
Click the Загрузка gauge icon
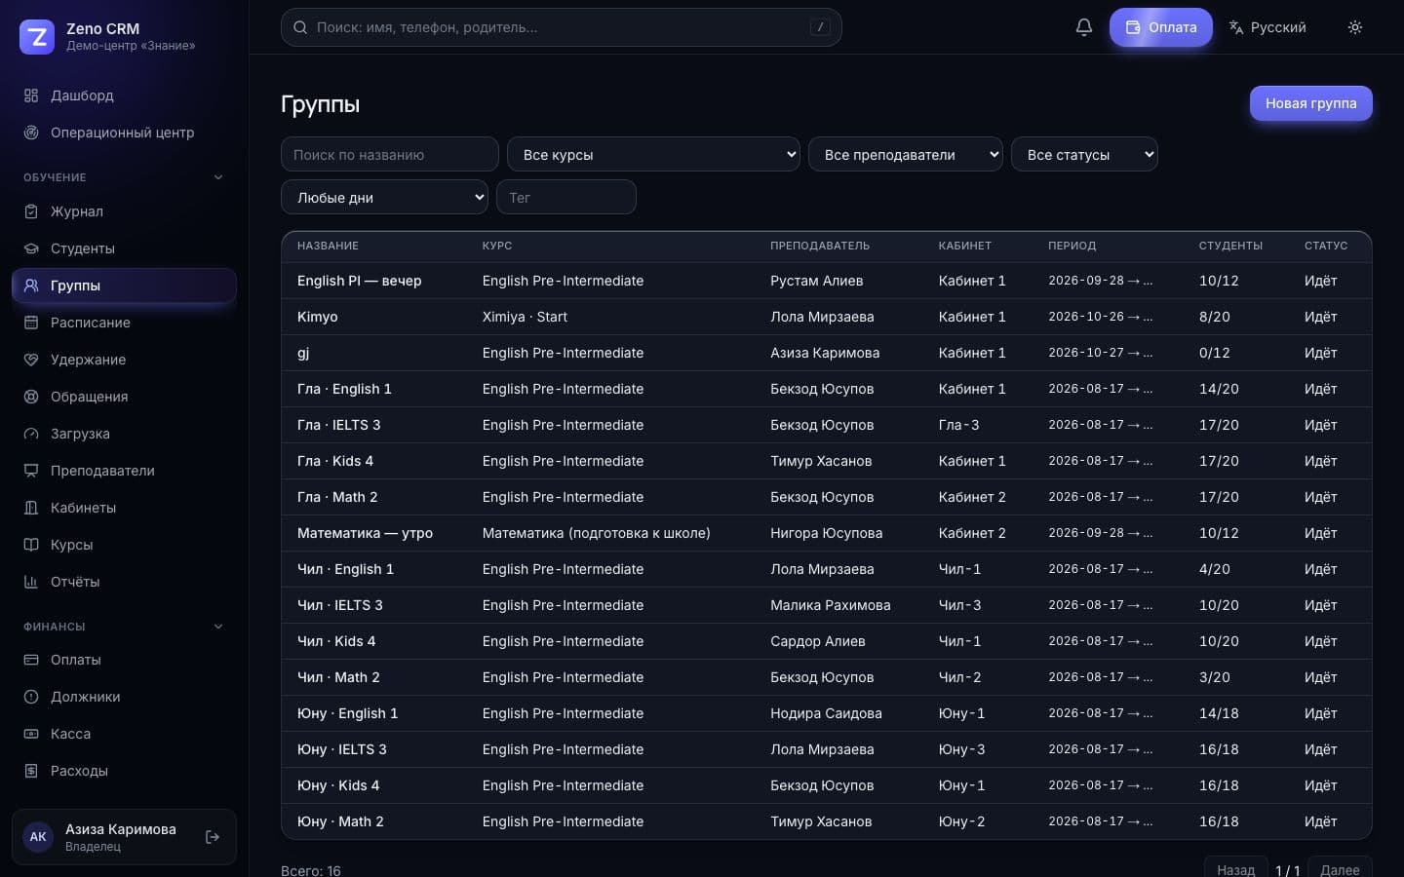(31, 434)
